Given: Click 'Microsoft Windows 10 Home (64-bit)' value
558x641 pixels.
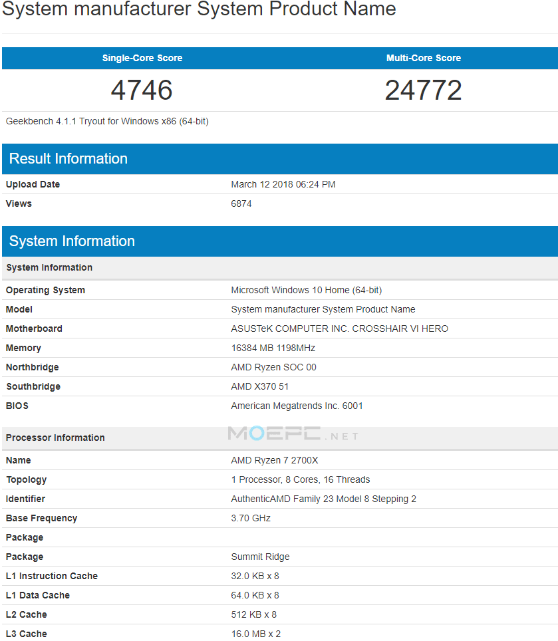Looking at the screenshot, I should pyautogui.click(x=307, y=291).
